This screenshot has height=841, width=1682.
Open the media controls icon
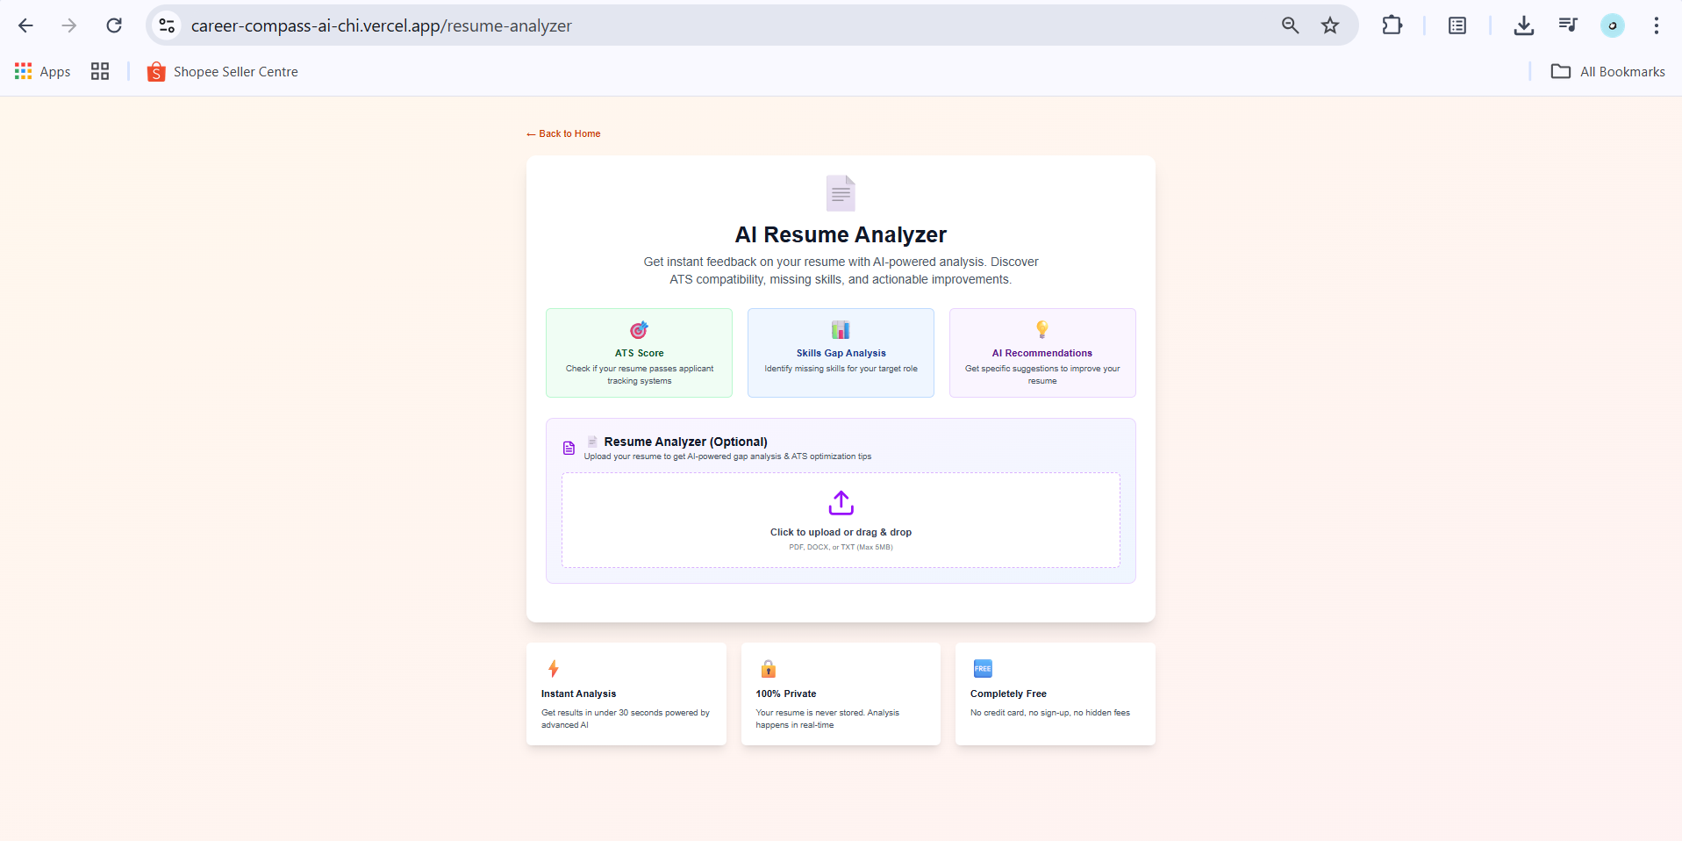tap(1568, 25)
